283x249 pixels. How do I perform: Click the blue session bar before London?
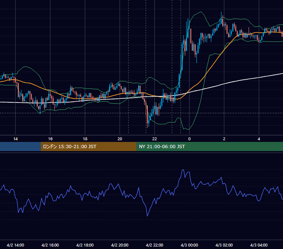click(x=20, y=146)
